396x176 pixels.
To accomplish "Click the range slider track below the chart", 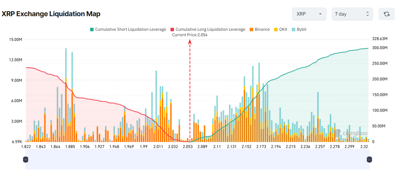I will coord(197,159).
